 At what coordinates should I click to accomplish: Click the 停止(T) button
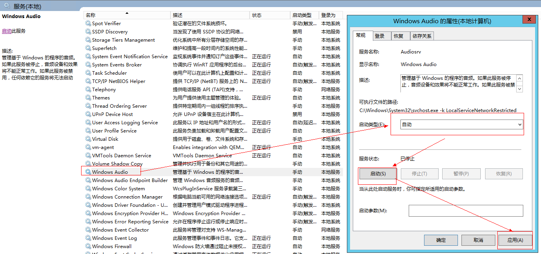tap(419, 174)
